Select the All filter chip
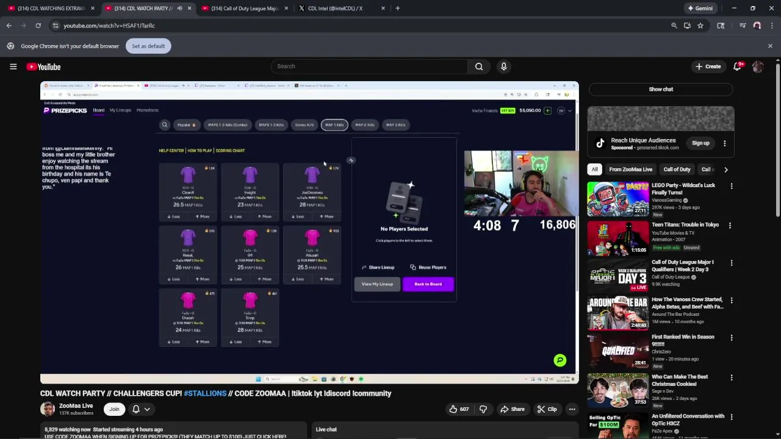781x439 pixels. [594, 170]
